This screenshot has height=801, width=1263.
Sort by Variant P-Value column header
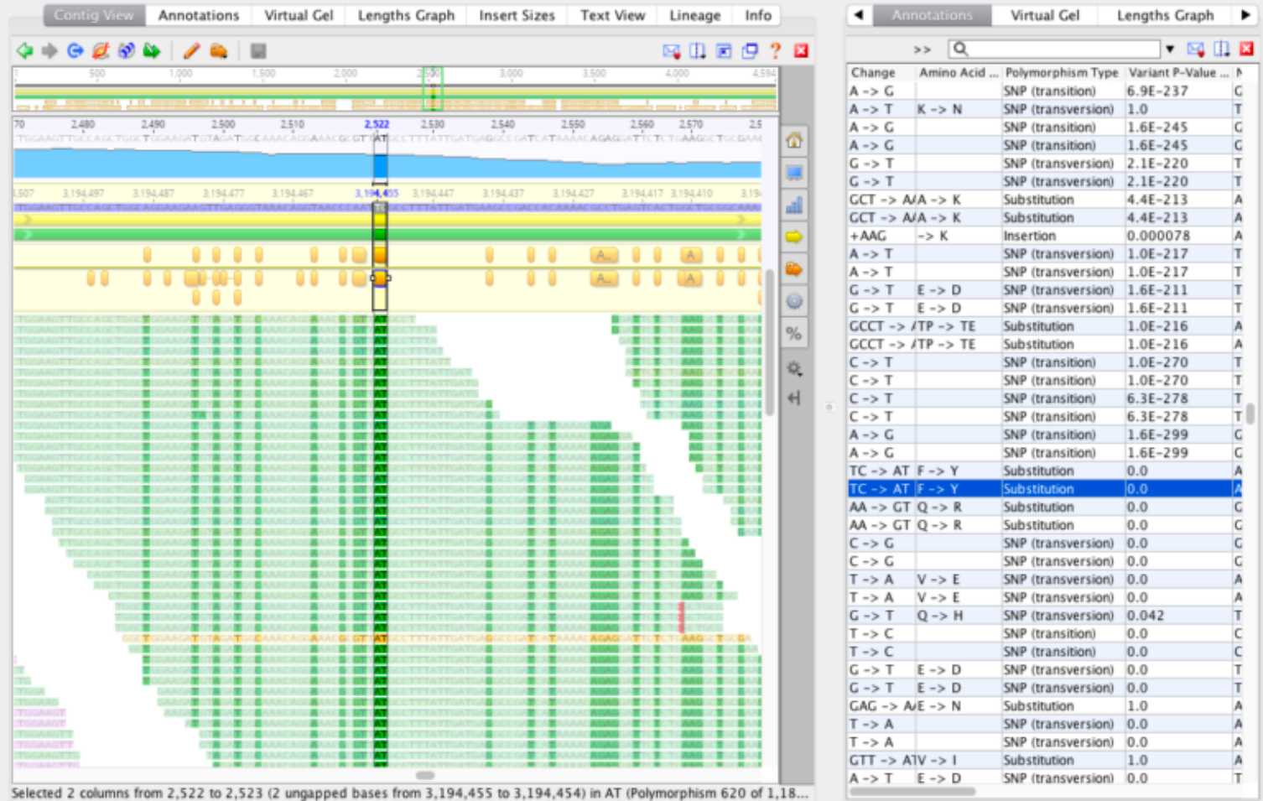[x=1178, y=73]
